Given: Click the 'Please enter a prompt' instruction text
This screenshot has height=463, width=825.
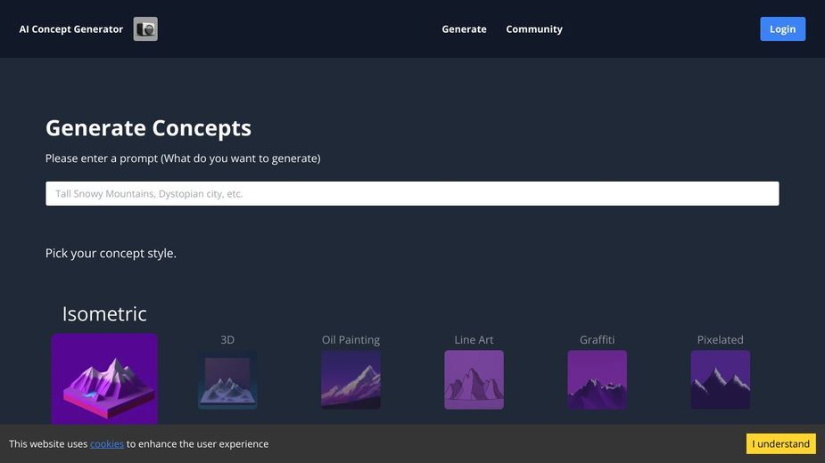Looking at the screenshot, I should tap(183, 158).
